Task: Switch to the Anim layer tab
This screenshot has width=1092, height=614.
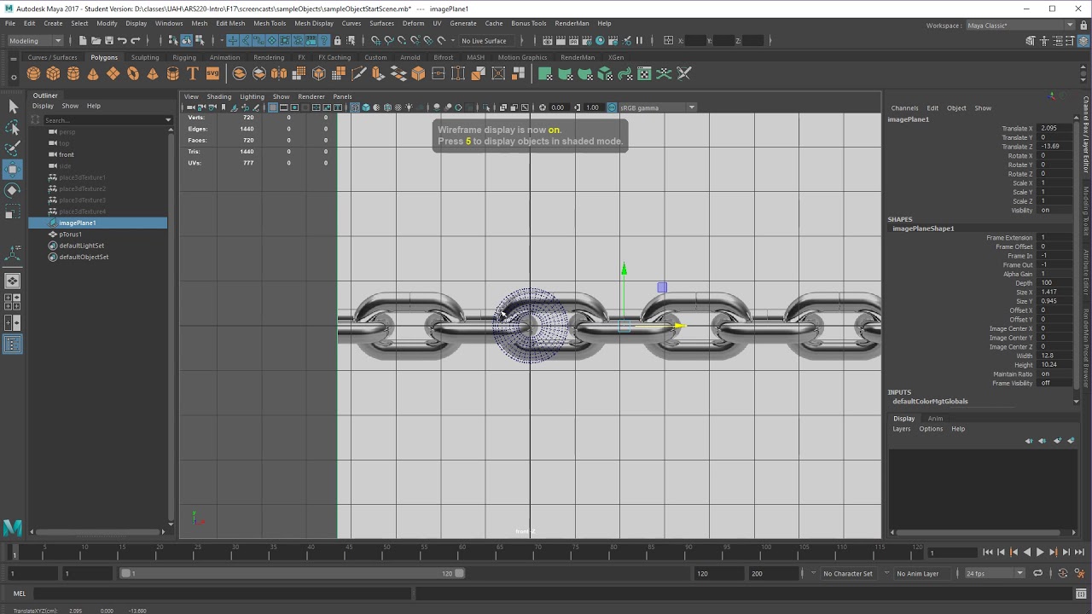Action: [x=935, y=419]
